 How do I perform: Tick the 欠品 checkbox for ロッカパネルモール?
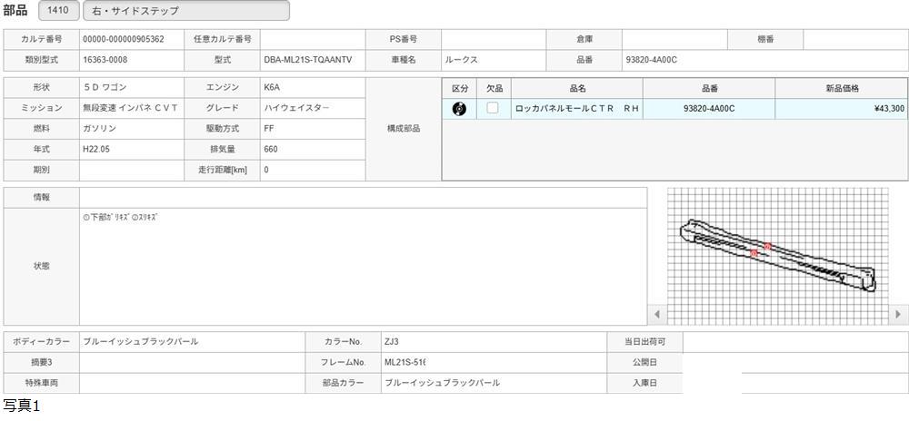point(493,109)
